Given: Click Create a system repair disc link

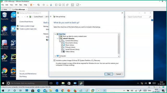Looking at the screenshot, I should [x=28, y=29].
